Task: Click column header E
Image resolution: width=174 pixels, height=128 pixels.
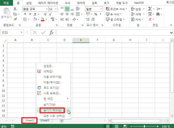Action: tap(81, 40)
